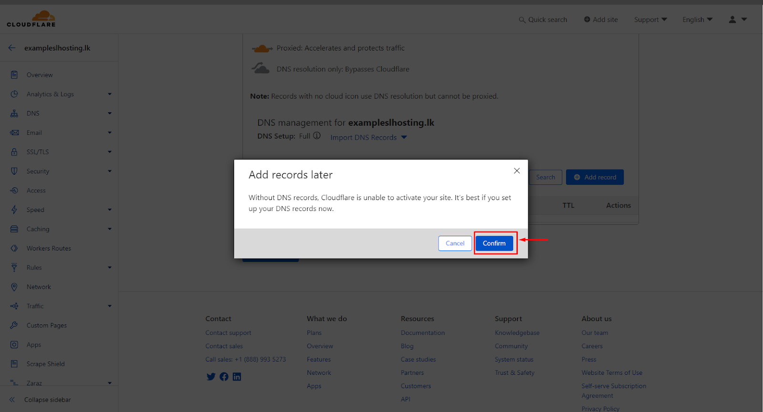
Task: Close the Add records later dialog
Action: click(517, 171)
